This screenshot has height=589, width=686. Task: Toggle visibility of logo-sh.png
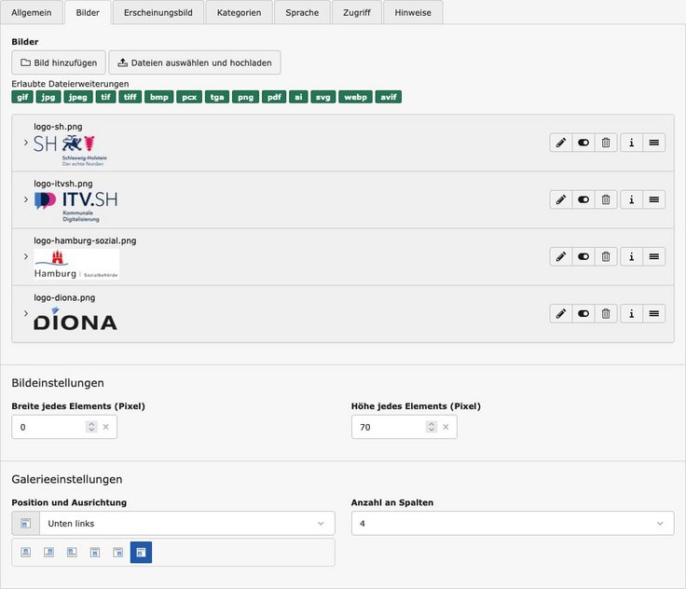[x=583, y=143]
